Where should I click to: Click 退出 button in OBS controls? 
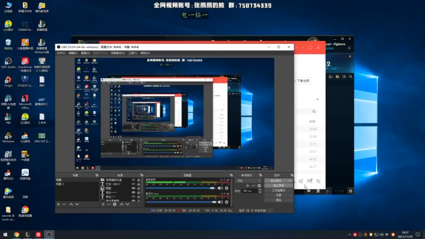[x=278, y=200]
